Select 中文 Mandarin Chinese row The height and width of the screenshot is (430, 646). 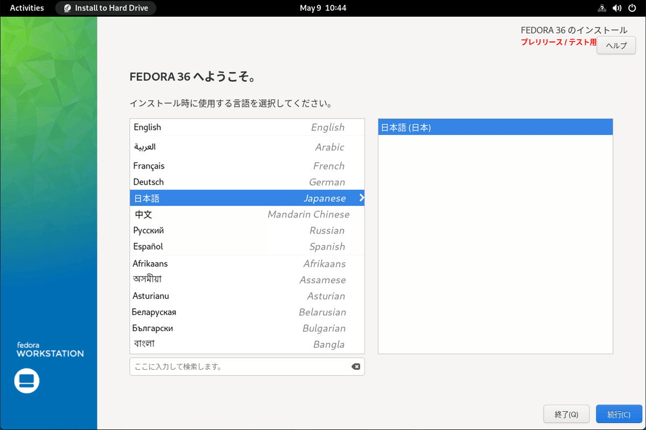tap(247, 214)
